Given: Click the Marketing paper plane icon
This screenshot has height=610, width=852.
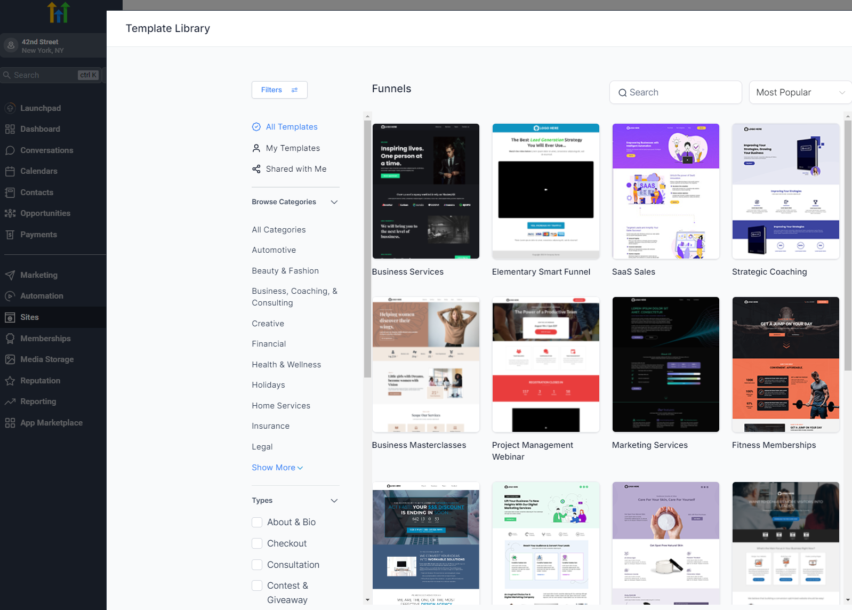Looking at the screenshot, I should click(x=10, y=275).
